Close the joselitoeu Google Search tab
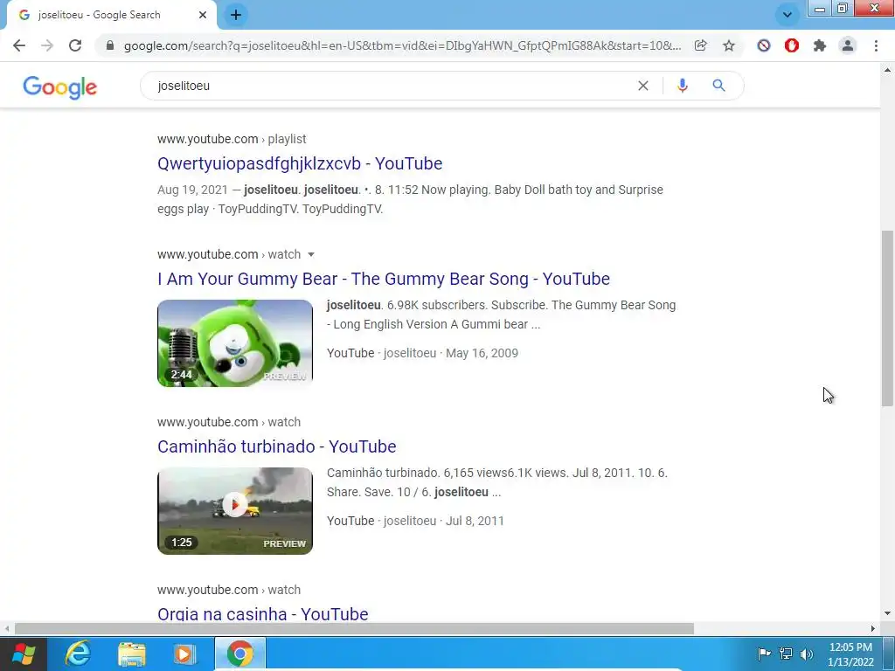Screen dimensions: 895x671 pos(203,15)
